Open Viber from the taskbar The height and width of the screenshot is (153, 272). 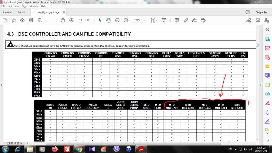coord(116,149)
